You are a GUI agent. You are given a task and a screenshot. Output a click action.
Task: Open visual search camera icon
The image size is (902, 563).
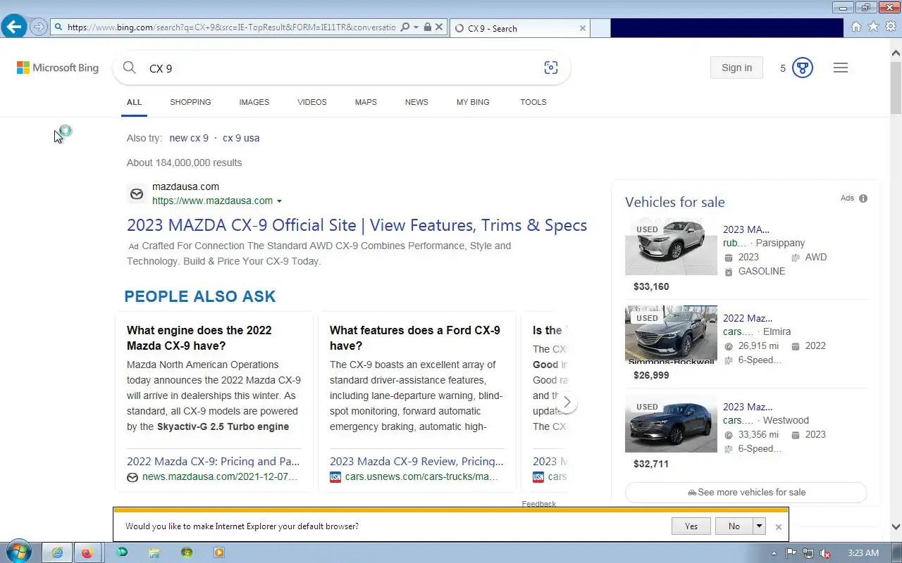pos(551,68)
